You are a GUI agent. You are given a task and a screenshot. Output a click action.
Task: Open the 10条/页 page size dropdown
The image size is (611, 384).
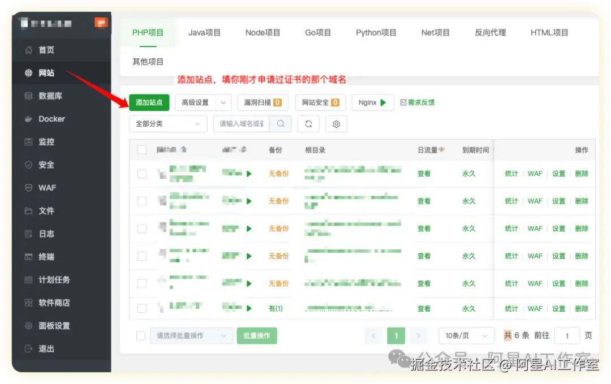tap(466, 336)
